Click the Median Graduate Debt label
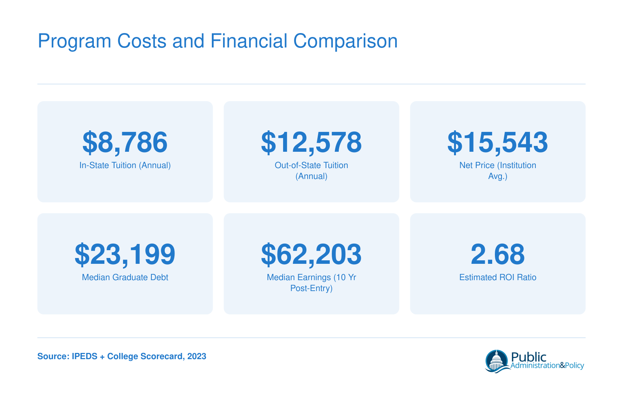The image size is (623, 400). (x=125, y=277)
